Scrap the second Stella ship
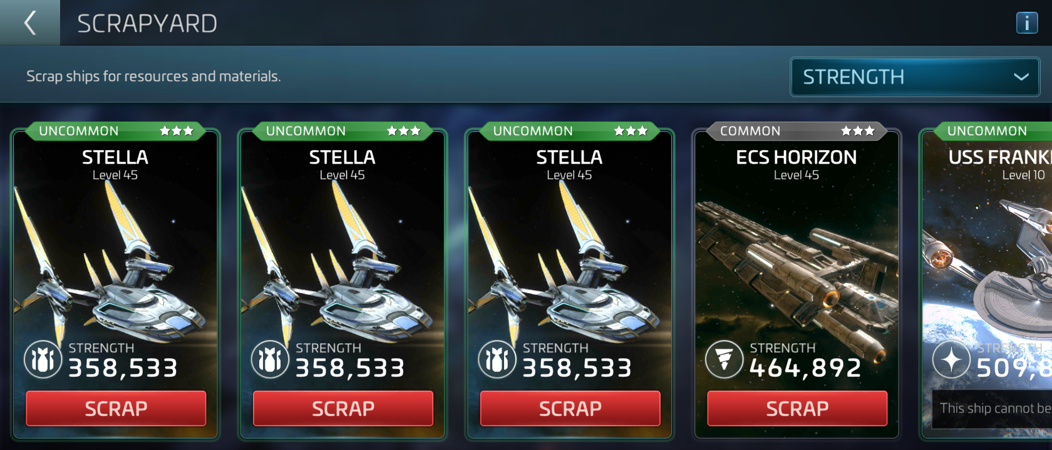 coord(343,409)
